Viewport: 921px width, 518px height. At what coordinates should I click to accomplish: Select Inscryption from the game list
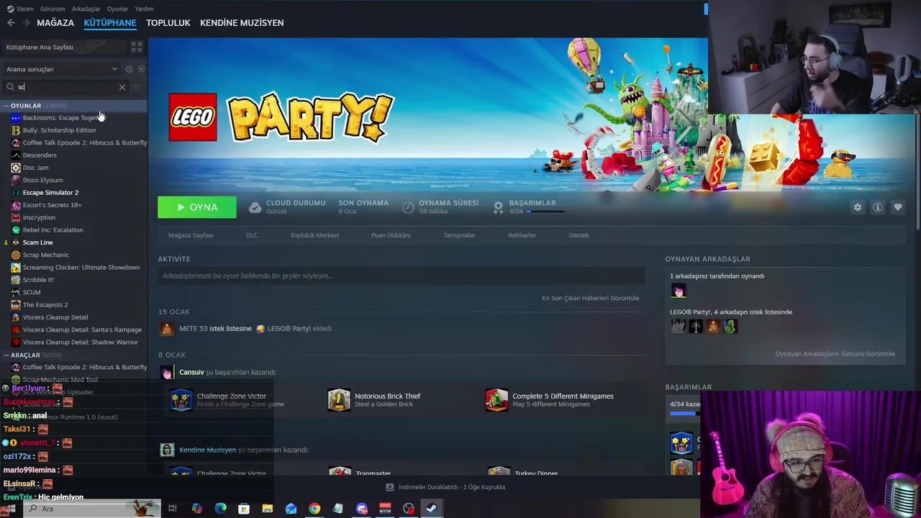tap(39, 217)
